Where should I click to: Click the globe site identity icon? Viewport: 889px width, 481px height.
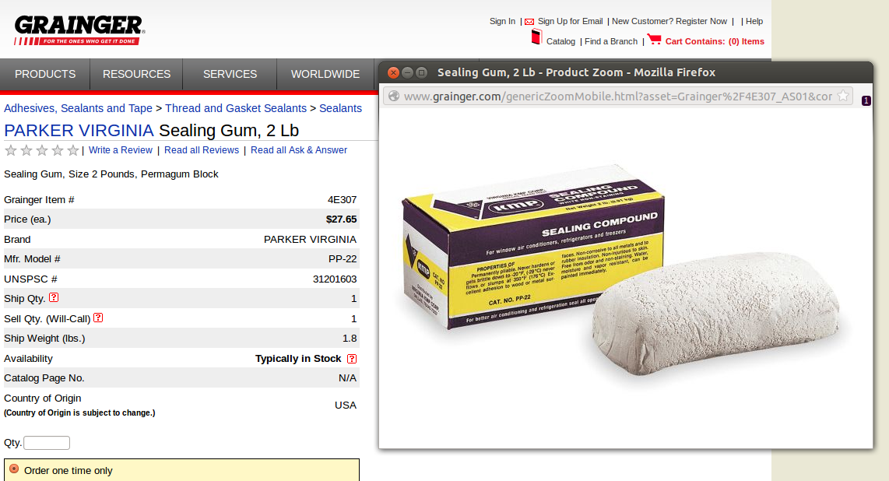393,97
